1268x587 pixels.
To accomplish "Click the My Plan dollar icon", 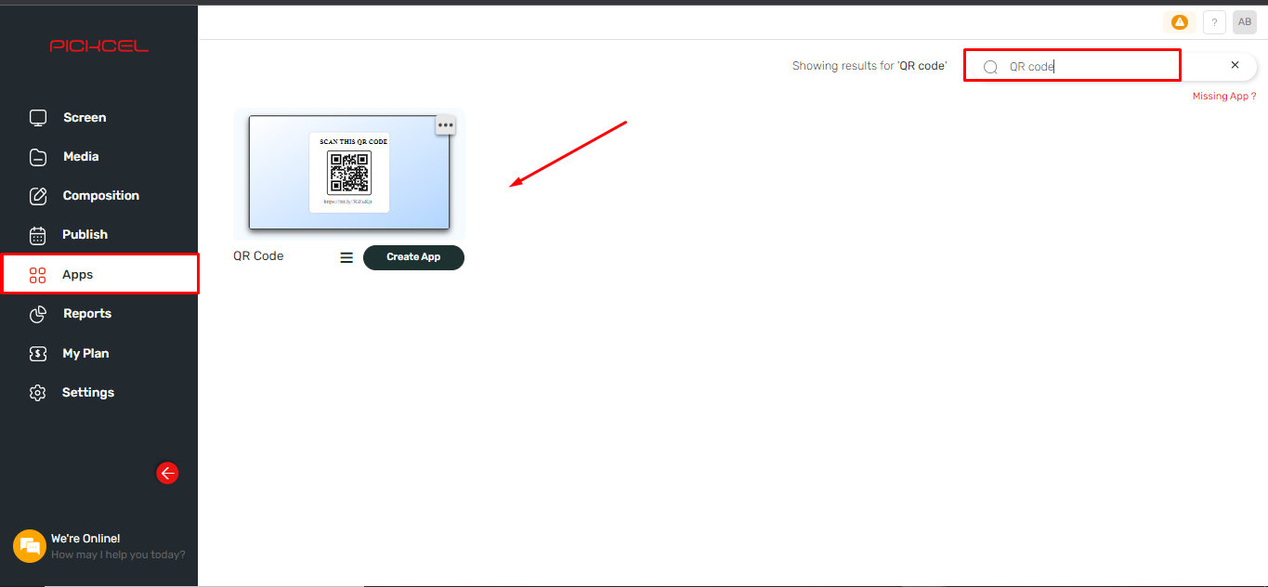I will tap(38, 354).
